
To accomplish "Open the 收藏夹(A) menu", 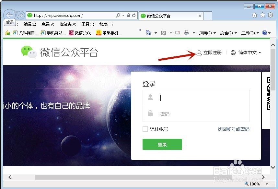I will 68,24.
